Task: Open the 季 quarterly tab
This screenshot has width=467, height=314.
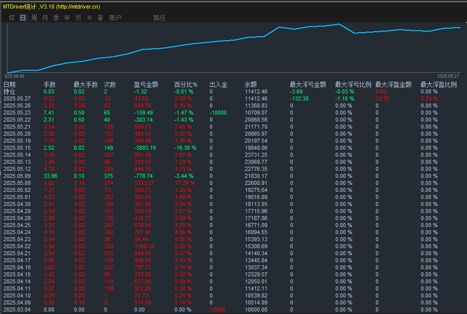Action: pos(56,18)
